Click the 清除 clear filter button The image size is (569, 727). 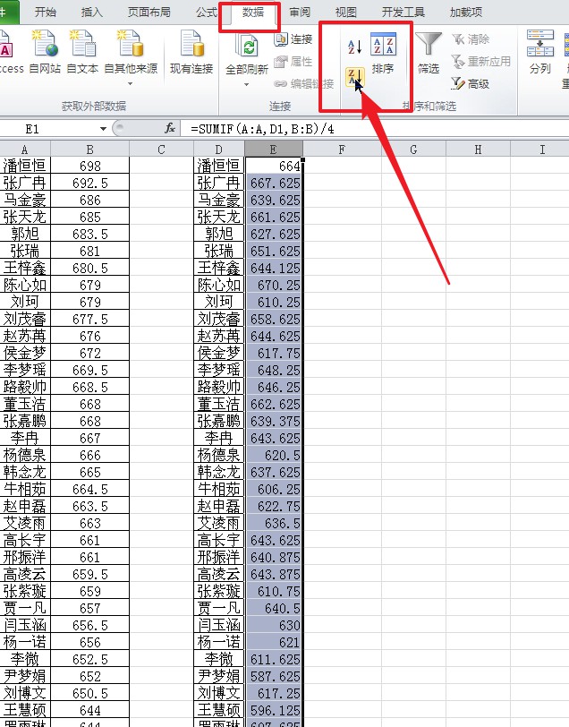[471, 39]
